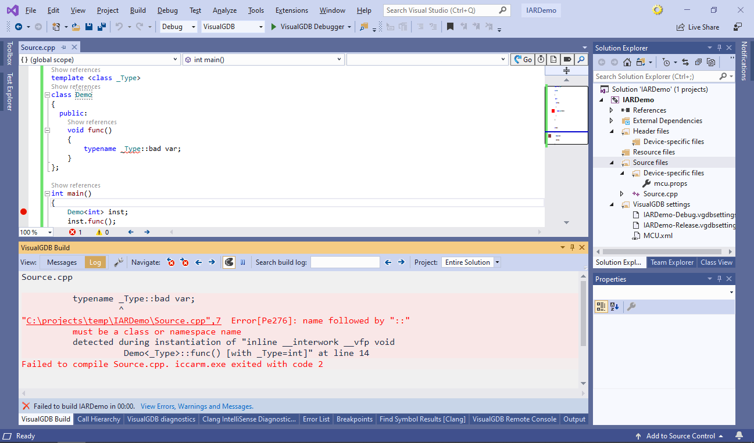Screen dimensions: 754x443
Task: Select mcu.props in Solution Explorer
Action: [x=670, y=183]
